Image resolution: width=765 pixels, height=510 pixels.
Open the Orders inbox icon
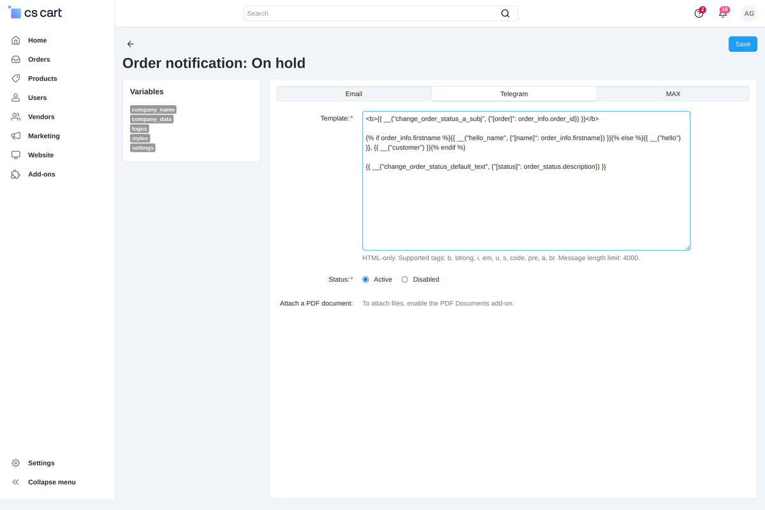(x=16, y=59)
